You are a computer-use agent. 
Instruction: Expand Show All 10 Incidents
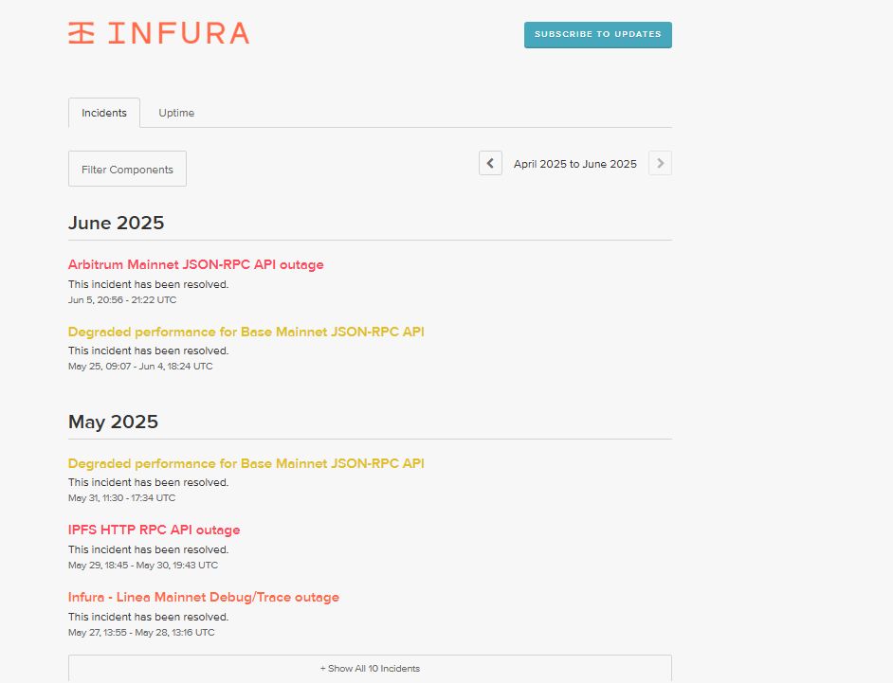click(x=370, y=668)
